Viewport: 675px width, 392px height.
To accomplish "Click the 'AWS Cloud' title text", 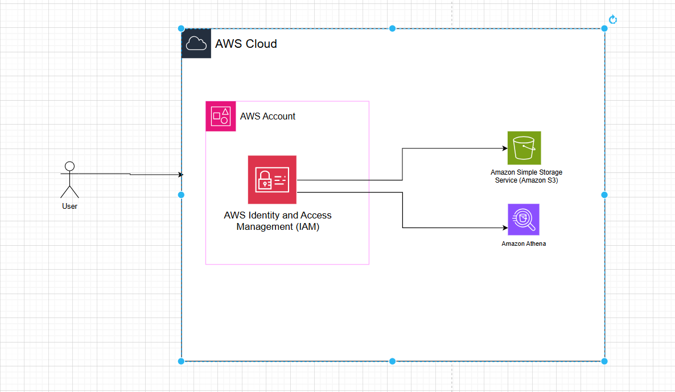I will [246, 44].
